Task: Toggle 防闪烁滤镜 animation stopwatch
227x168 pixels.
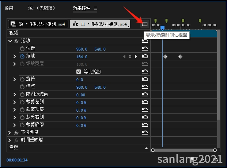Action: pyautogui.click(x=22, y=95)
